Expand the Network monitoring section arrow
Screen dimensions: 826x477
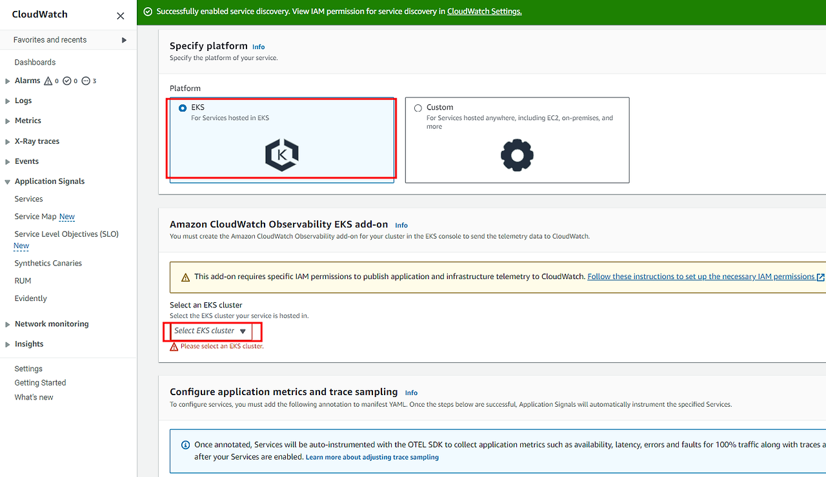click(7, 324)
